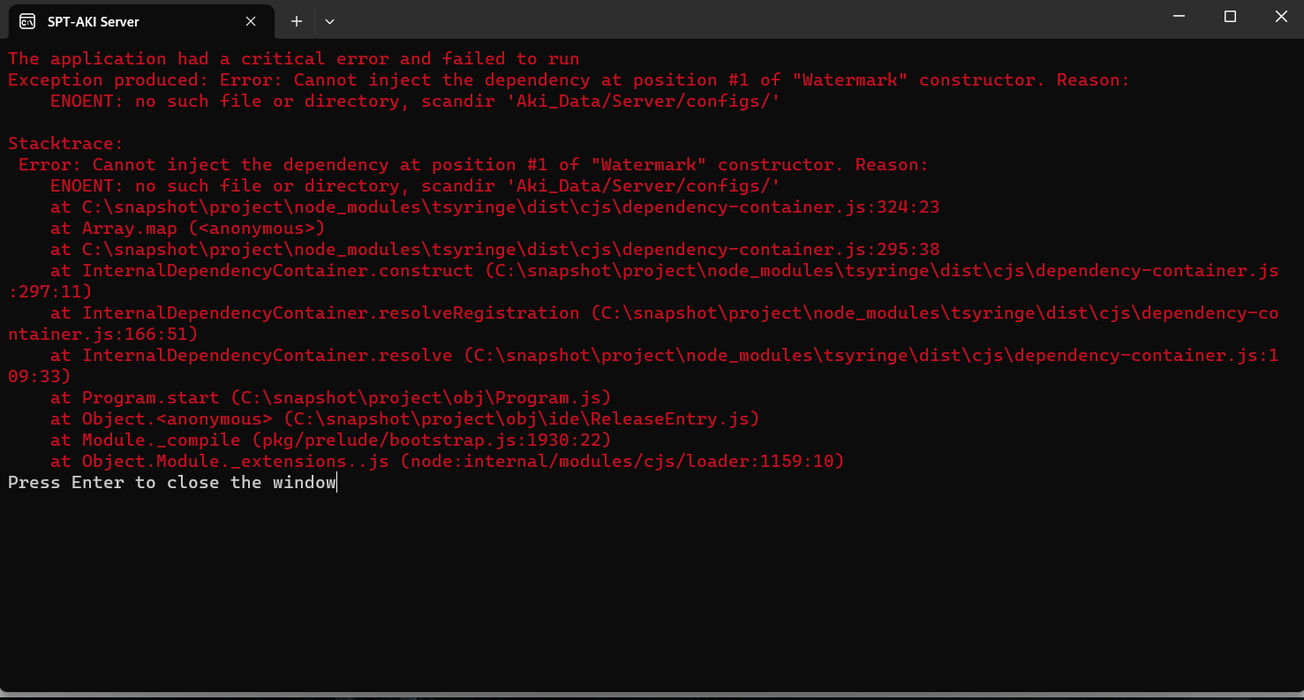Maximize the terminal window
The width and height of the screenshot is (1304, 700).
tap(1230, 17)
